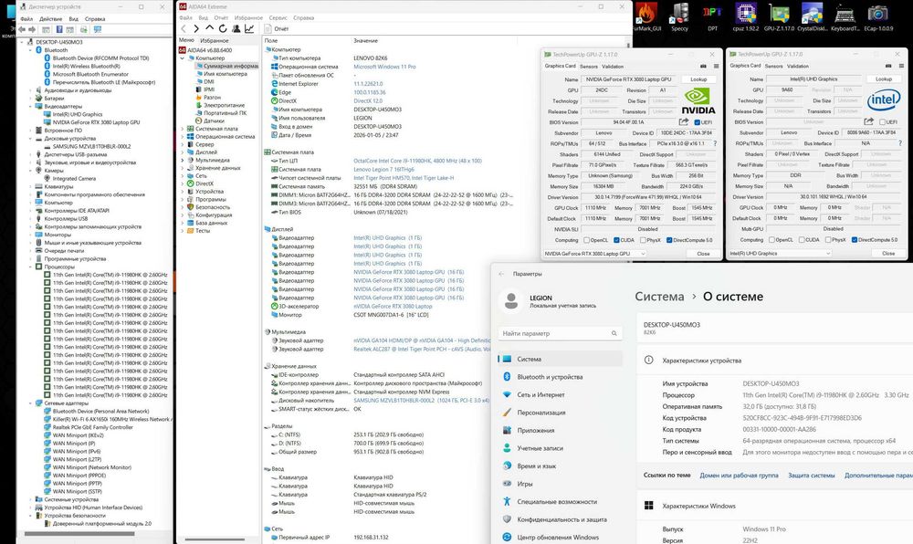This screenshot has width=913, height=544.
Task: Scan for hardware changes in Device Manager
Action: pos(98,29)
